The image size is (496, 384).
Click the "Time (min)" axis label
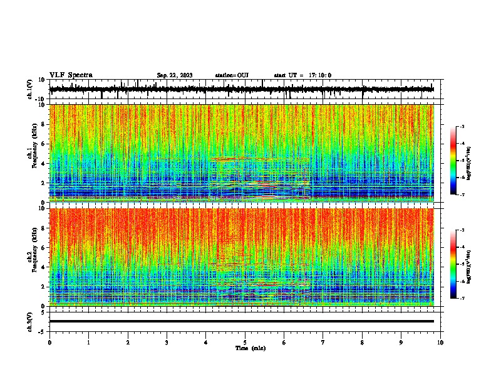point(251,348)
